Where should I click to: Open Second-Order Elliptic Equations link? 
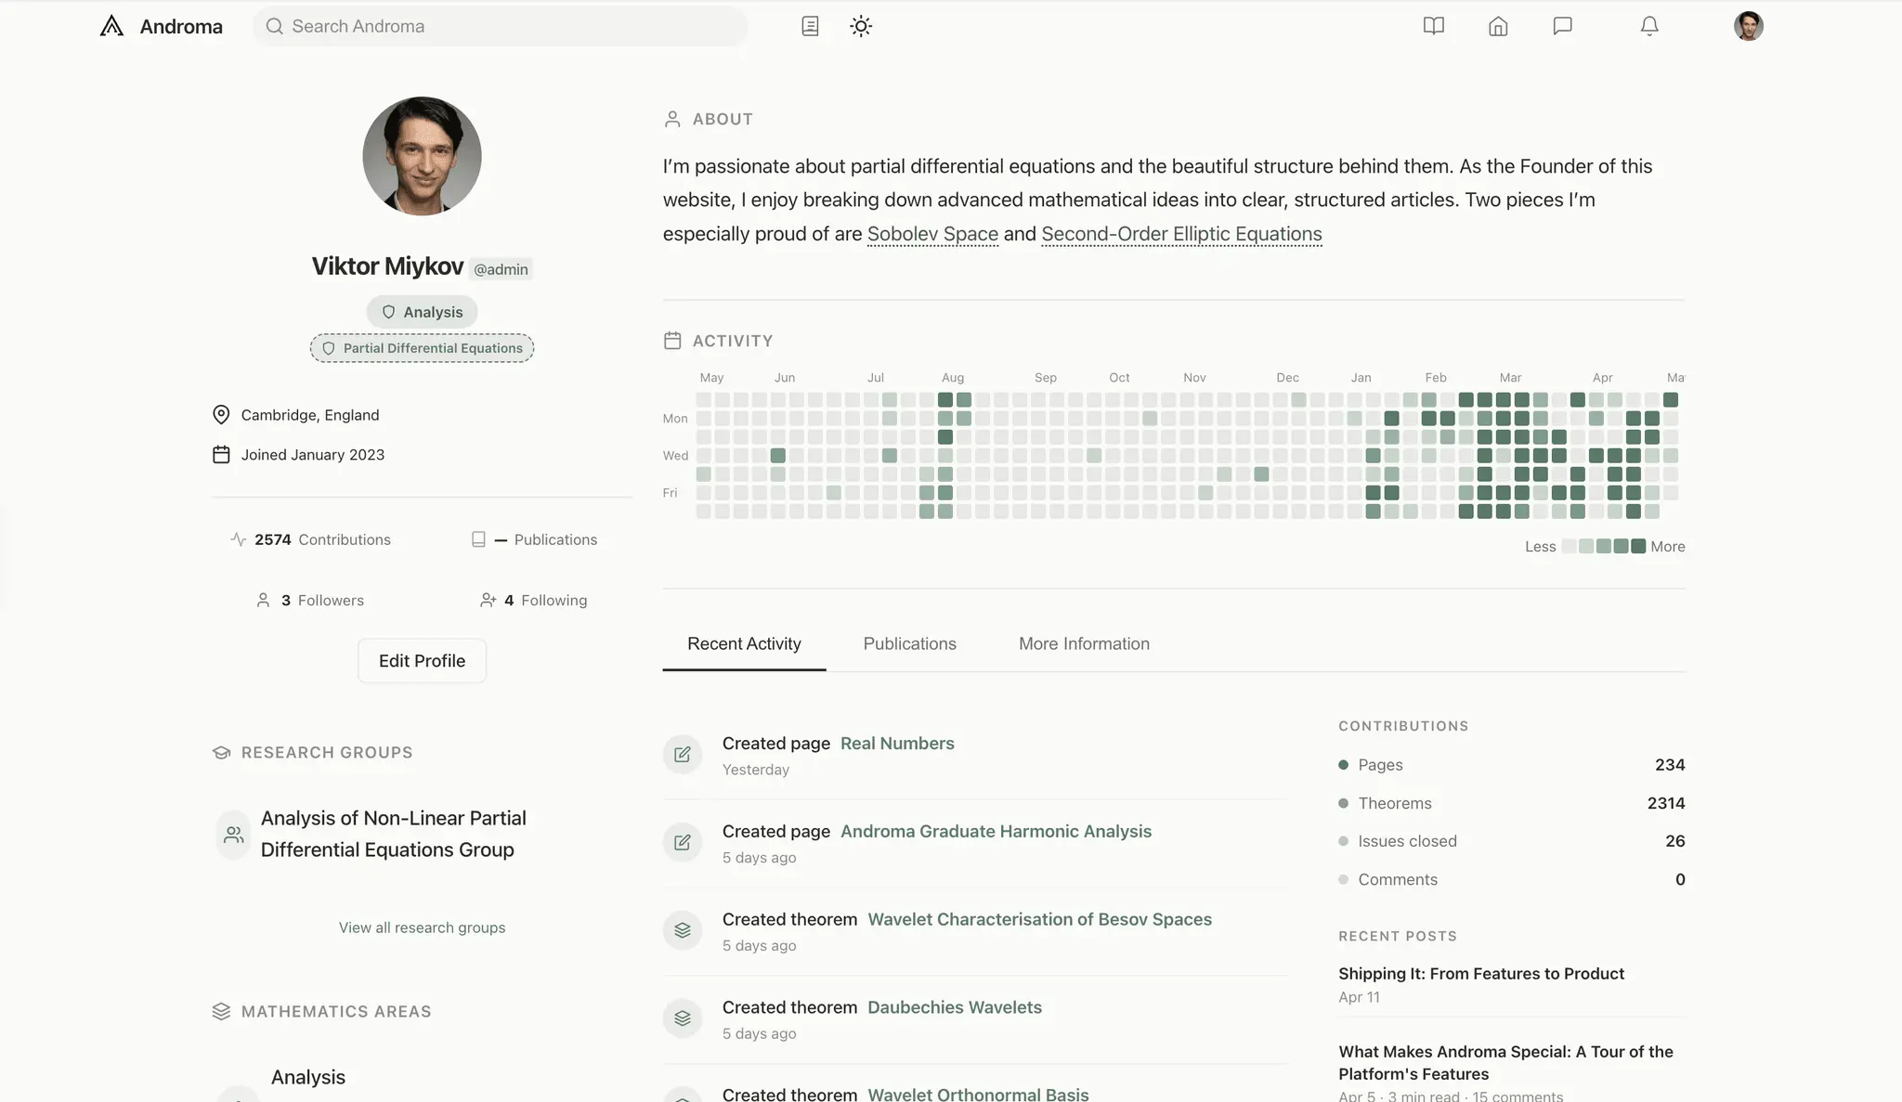click(1181, 234)
